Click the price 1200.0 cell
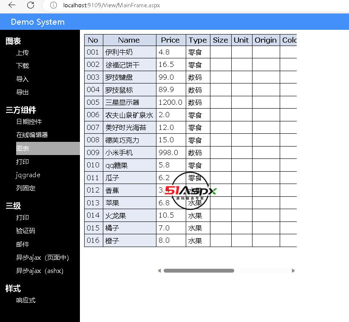Image resolution: width=349 pixels, height=322 pixels. tap(171, 102)
